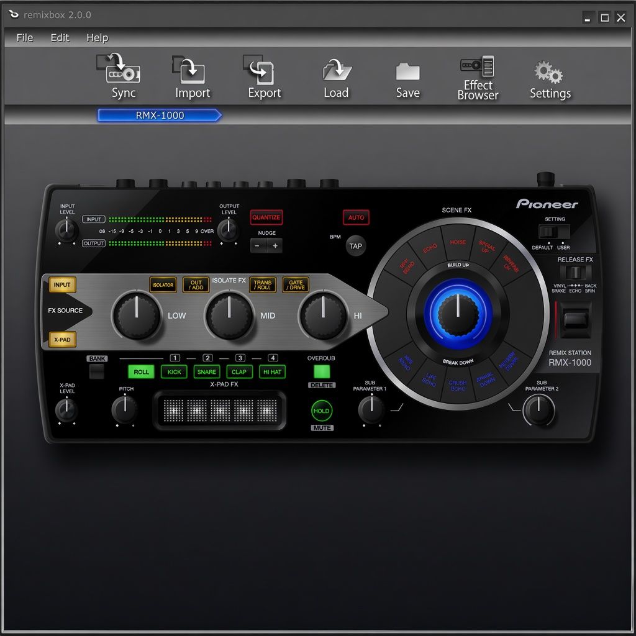The height and width of the screenshot is (636, 636).
Task: Click the RELEASE FX type selector switch
Action: coord(575,273)
